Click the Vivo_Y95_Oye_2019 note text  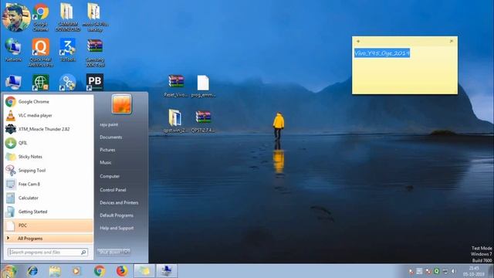[x=382, y=53]
